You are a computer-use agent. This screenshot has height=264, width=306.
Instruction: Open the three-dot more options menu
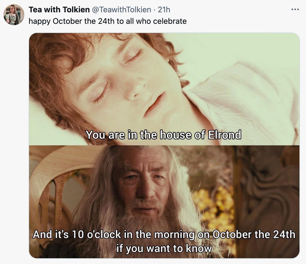(x=295, y=9)
